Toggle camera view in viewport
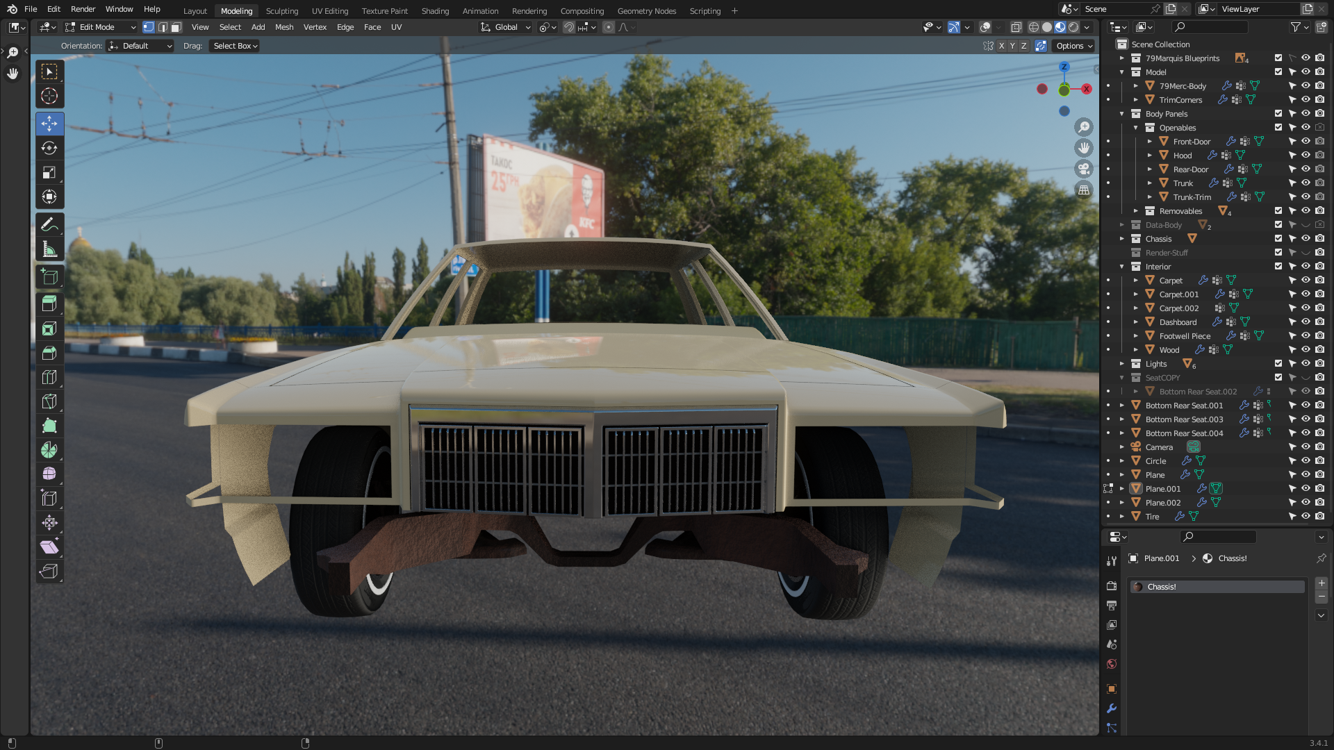 1084,169
